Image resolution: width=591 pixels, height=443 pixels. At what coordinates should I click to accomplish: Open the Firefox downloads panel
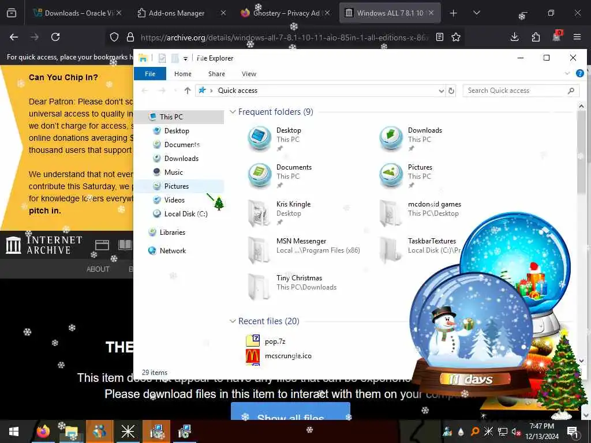point(514,37)
